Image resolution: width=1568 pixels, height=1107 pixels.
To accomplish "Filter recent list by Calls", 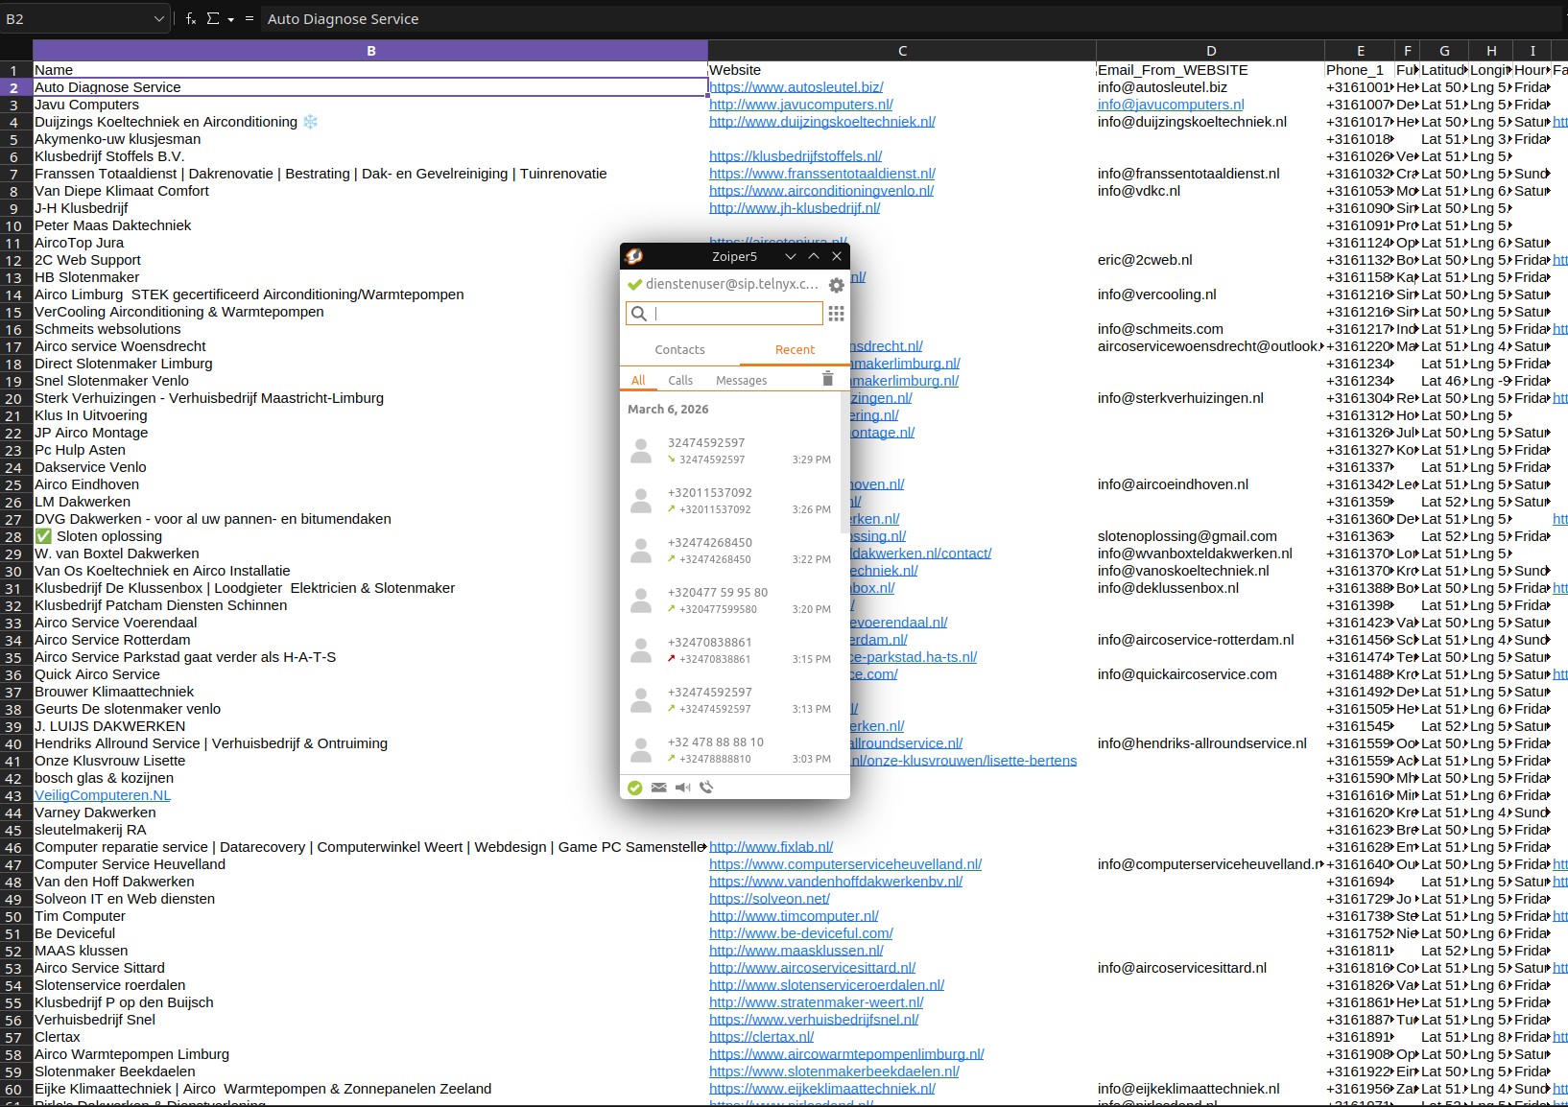I will tap(680, 381).
